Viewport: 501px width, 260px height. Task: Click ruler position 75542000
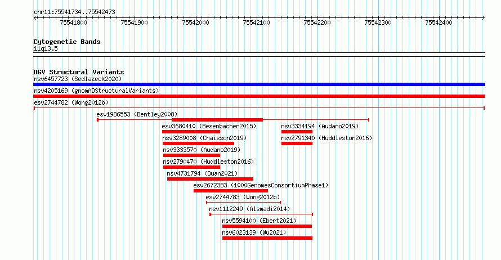195,23
